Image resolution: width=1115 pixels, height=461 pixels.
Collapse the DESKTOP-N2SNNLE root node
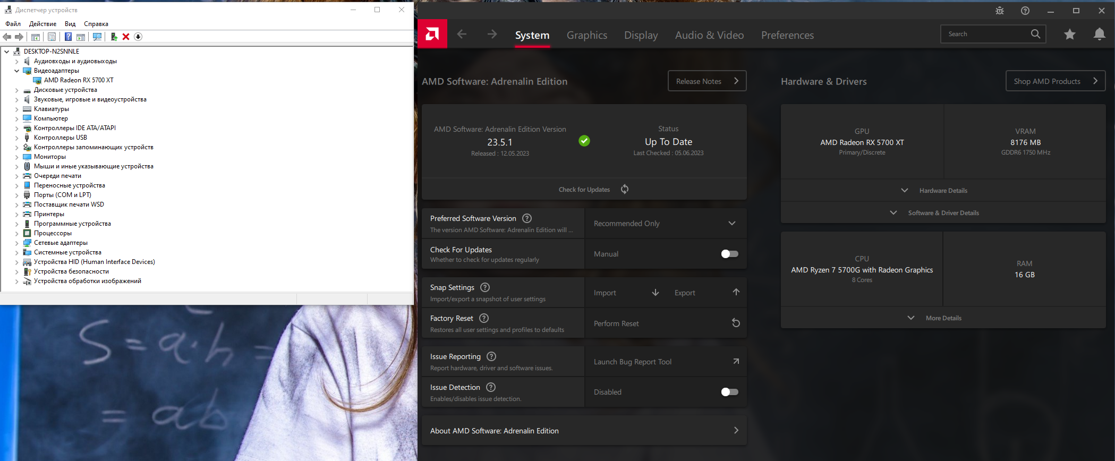coord(7,52)
